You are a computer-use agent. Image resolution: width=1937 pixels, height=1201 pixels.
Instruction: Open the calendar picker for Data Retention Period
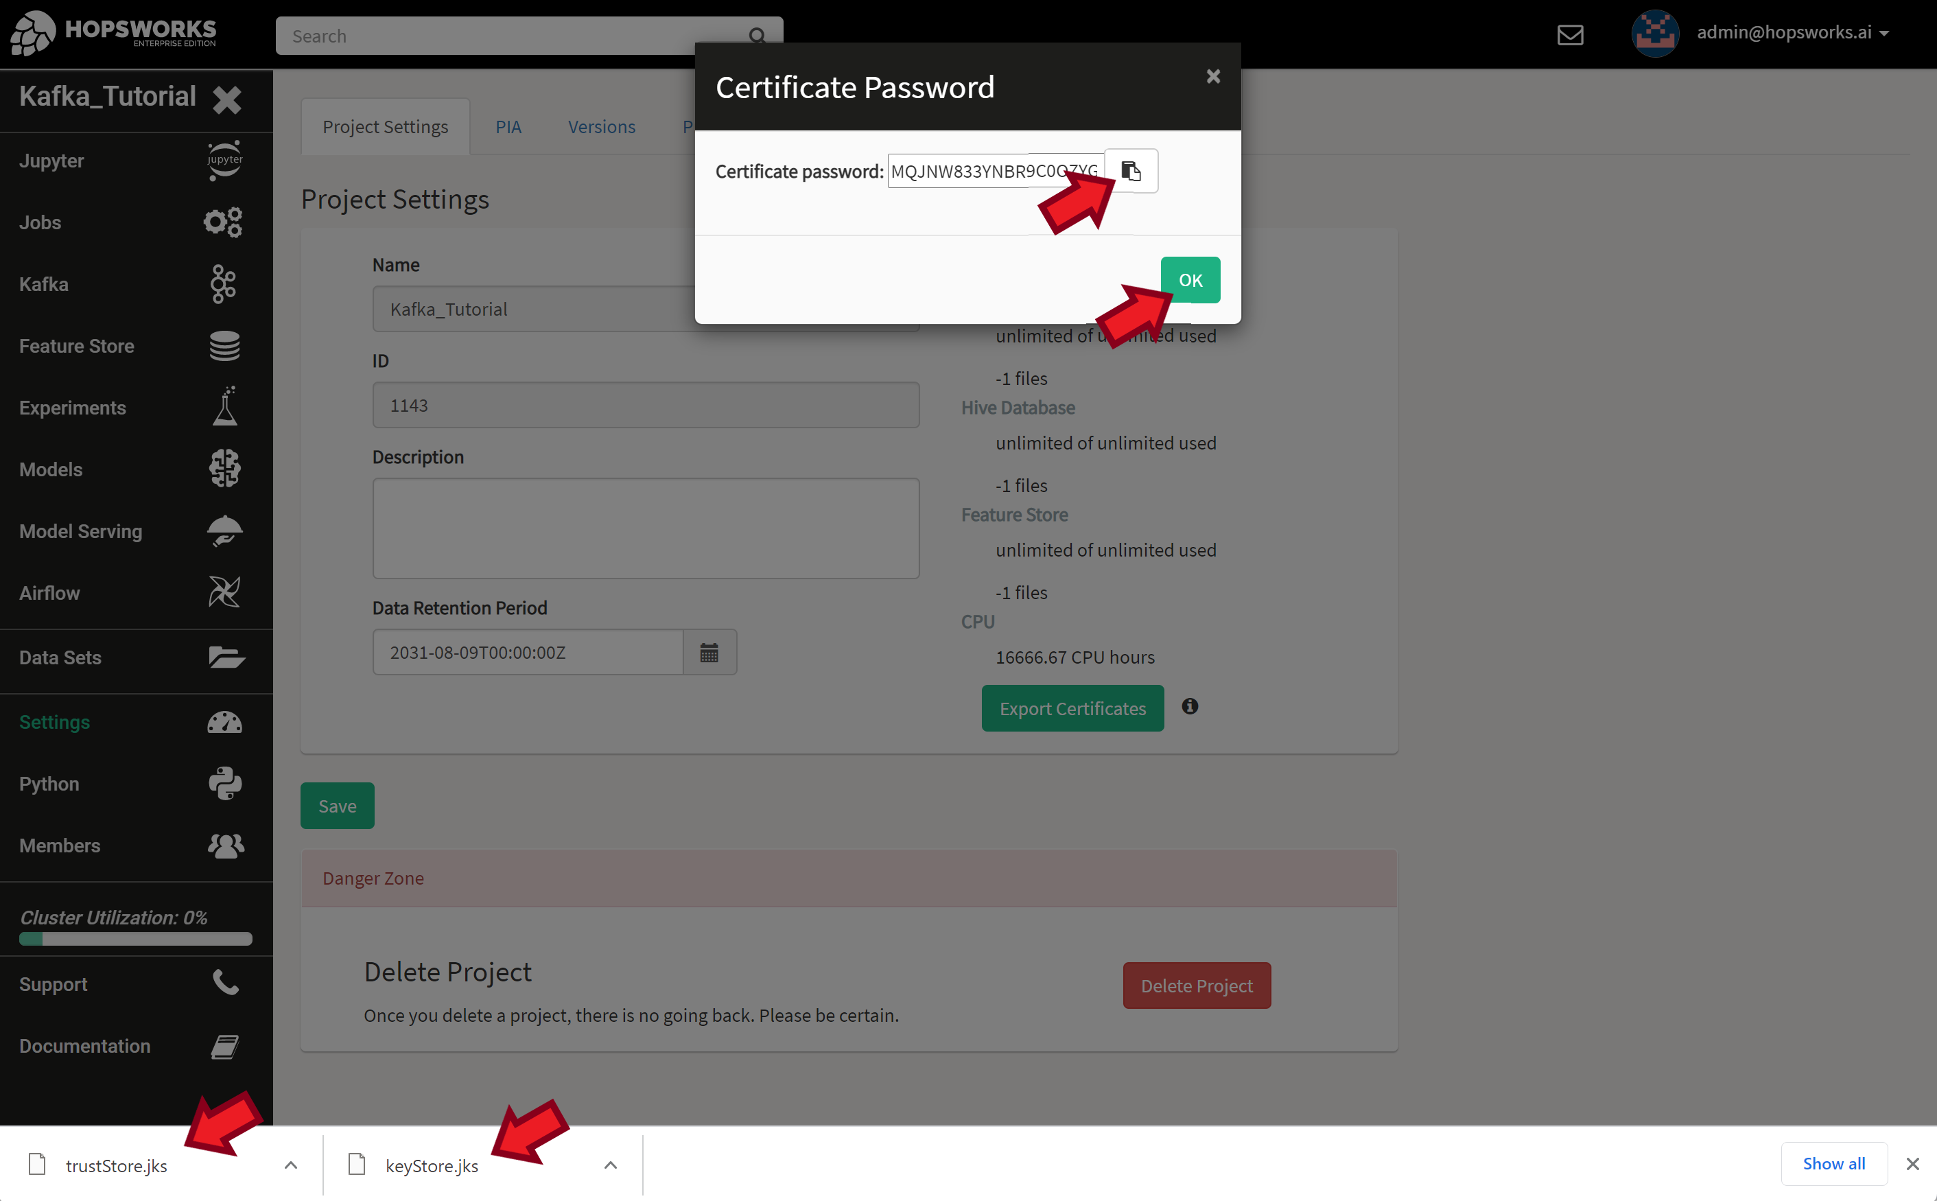coord(709,651)
